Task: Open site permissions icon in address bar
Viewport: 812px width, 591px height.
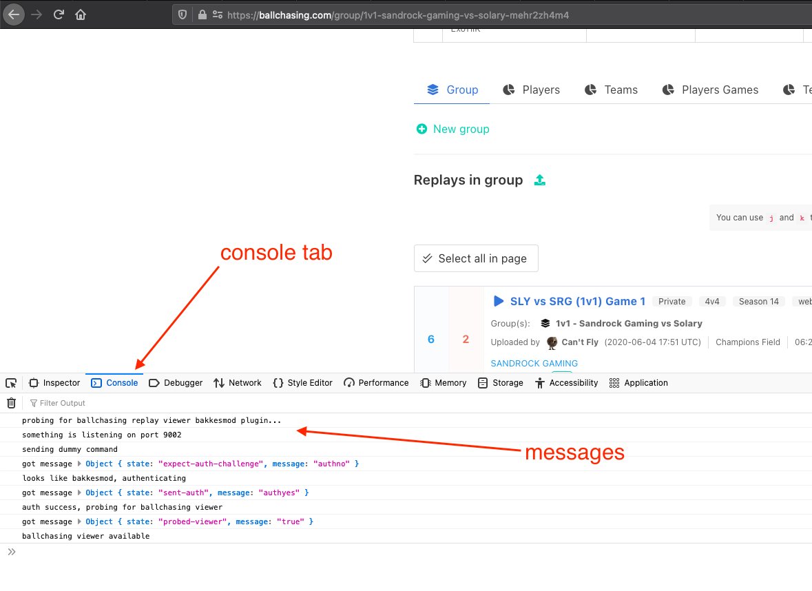Action: [218, 15]
